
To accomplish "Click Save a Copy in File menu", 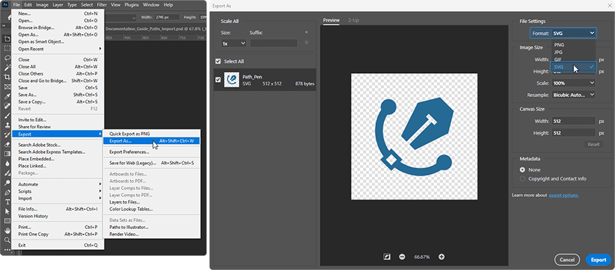I will point(58,102).
